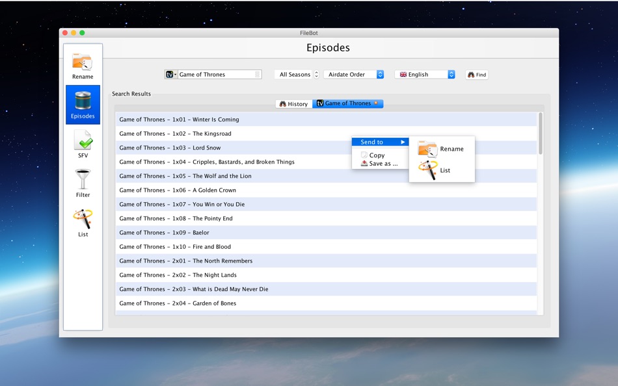Open the TV datasource selector dropdown
The image size is (618, 386).
click(170, 75)
